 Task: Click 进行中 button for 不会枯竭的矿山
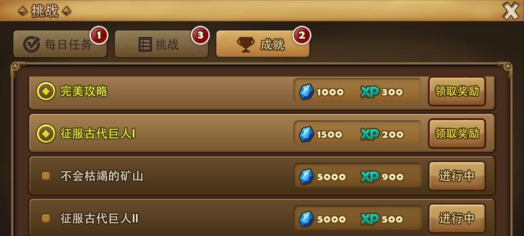click(457, 176)
